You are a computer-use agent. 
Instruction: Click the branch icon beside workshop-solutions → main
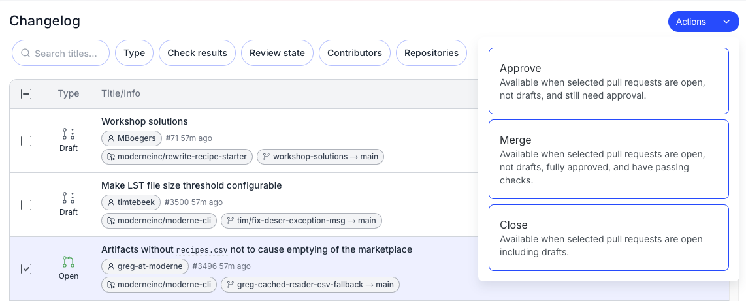click(x=267, y=157)
